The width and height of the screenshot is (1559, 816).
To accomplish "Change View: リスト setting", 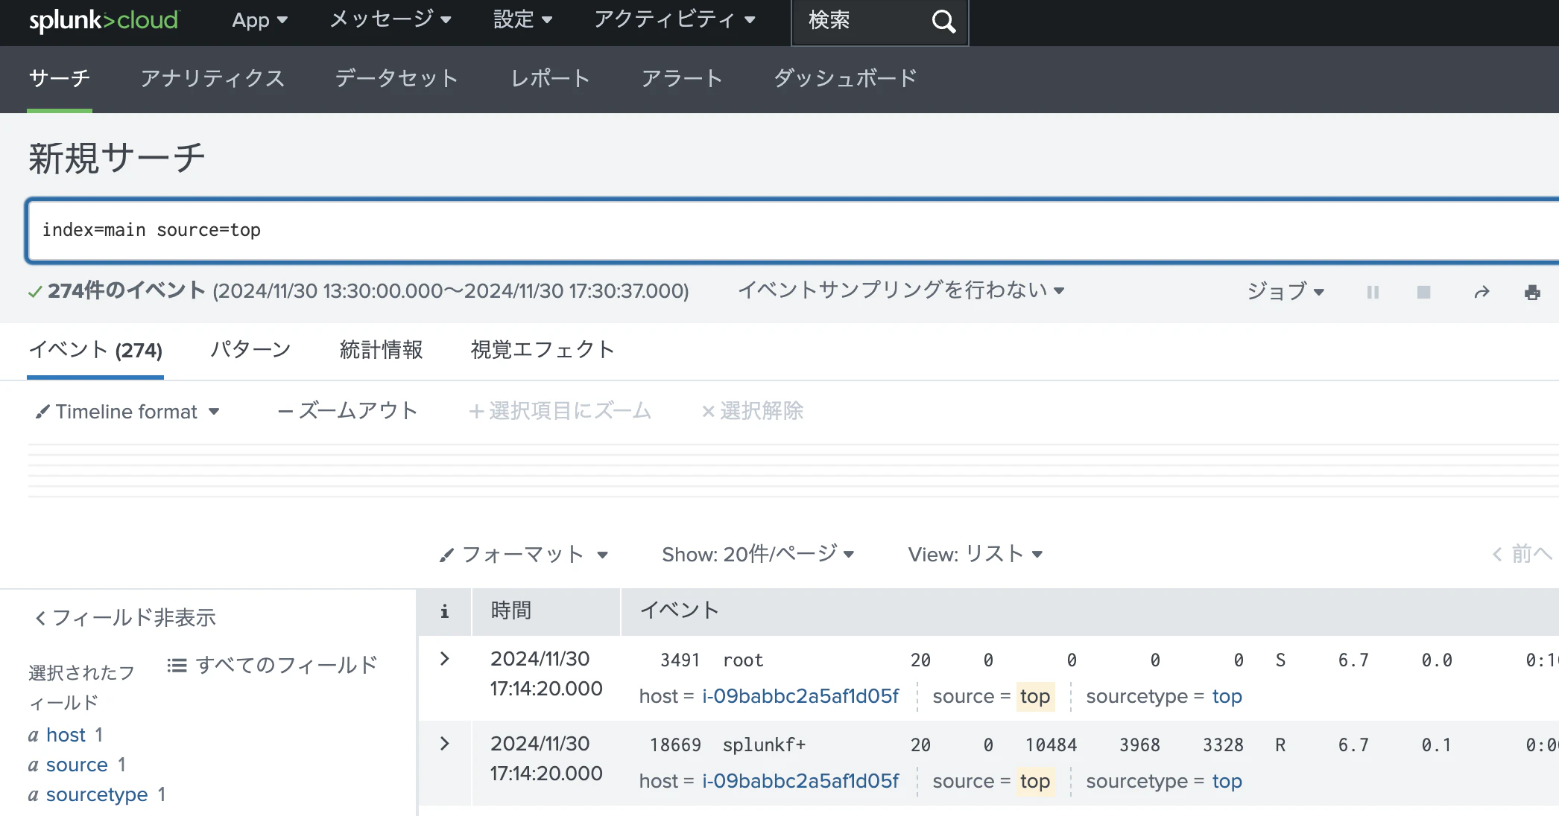I will coord(975,554).
